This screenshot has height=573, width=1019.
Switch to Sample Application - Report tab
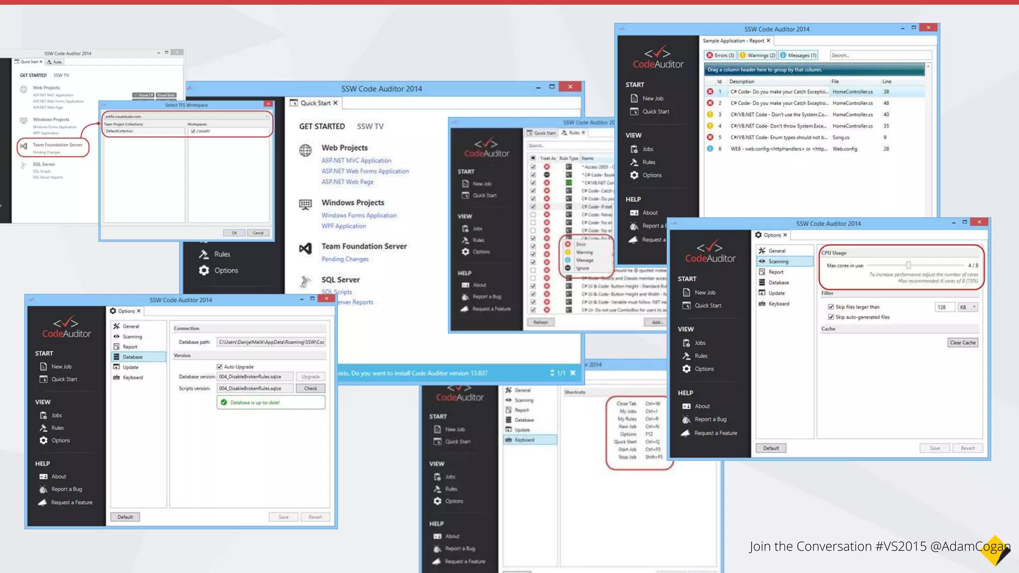[x=732, y=41]
